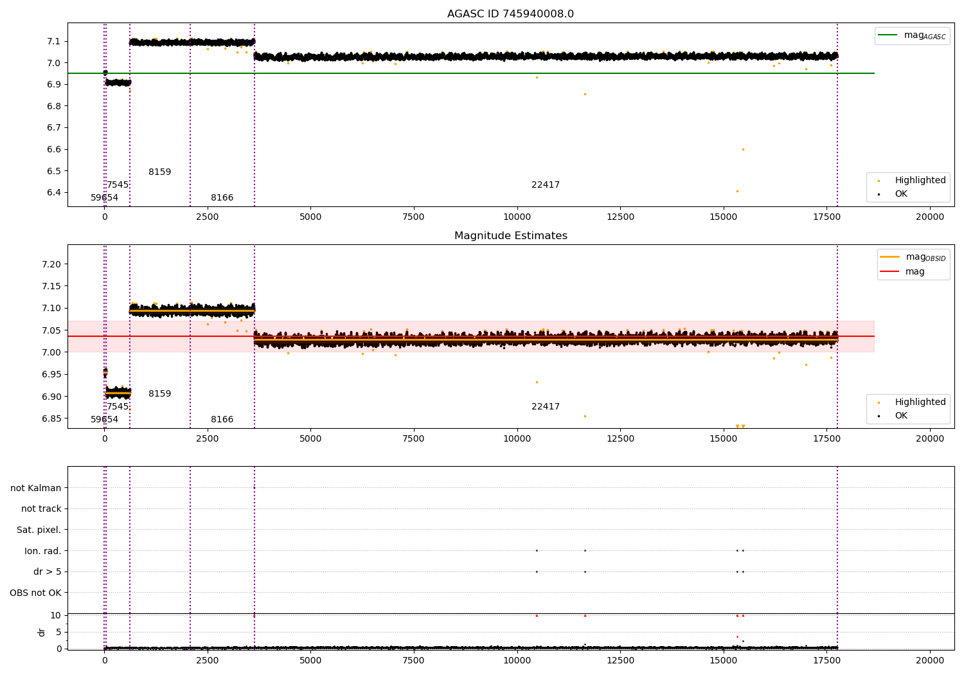Click the orange outlier point at magnitude 6.6
The image size is (964, 675).
coord(743,149)
